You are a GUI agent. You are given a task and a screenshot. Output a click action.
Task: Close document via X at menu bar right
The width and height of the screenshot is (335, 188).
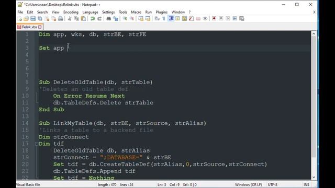coord(314,12)
